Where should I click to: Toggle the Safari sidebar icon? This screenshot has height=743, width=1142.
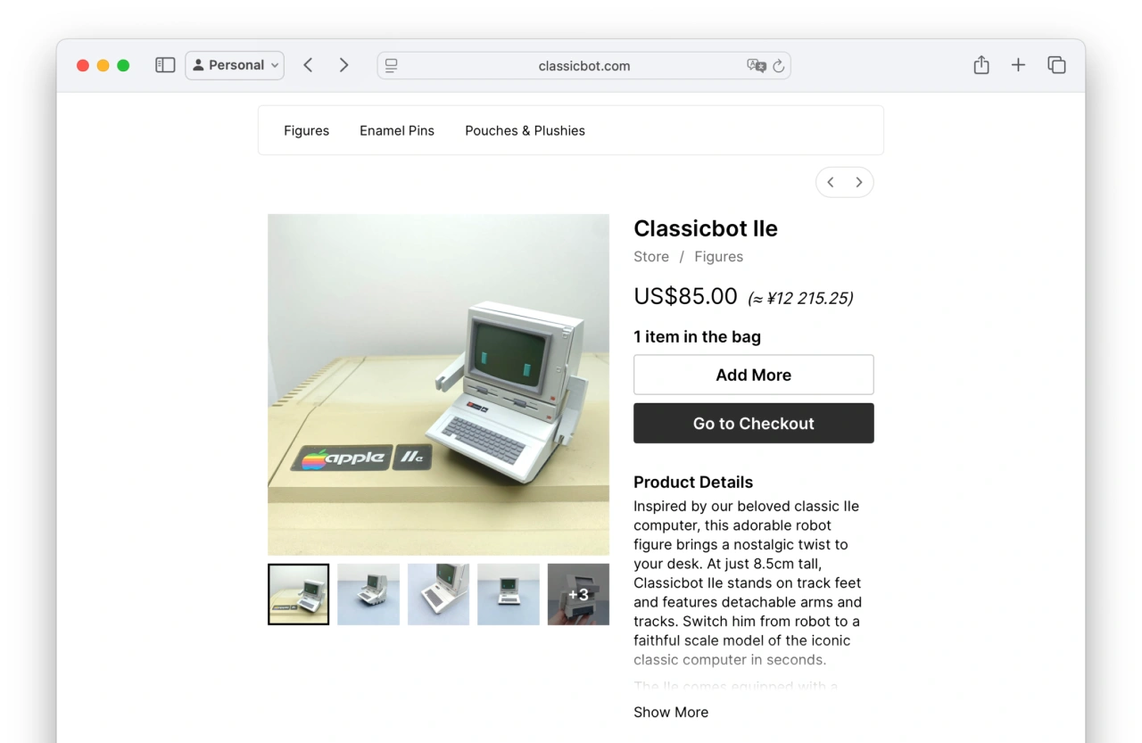click(165, 65)
